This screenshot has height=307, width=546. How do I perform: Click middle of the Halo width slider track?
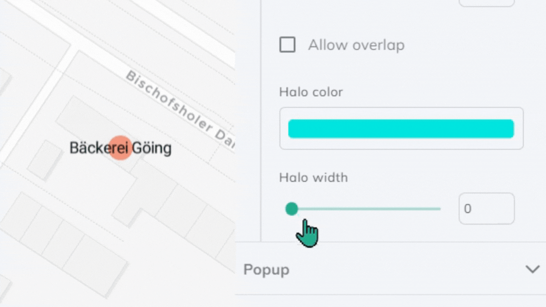tap(366, 209)
